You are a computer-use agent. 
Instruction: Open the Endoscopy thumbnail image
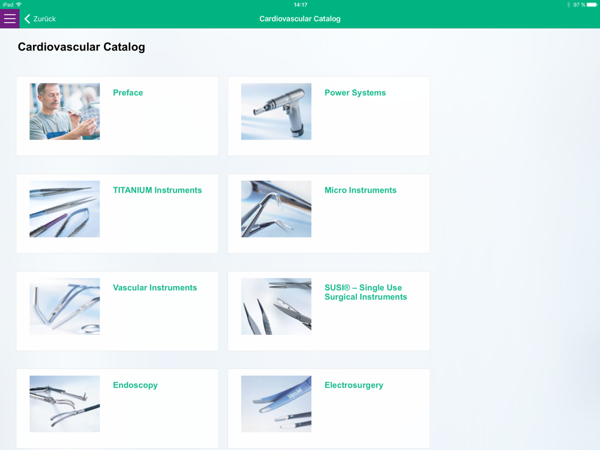[x=65, y=404]
